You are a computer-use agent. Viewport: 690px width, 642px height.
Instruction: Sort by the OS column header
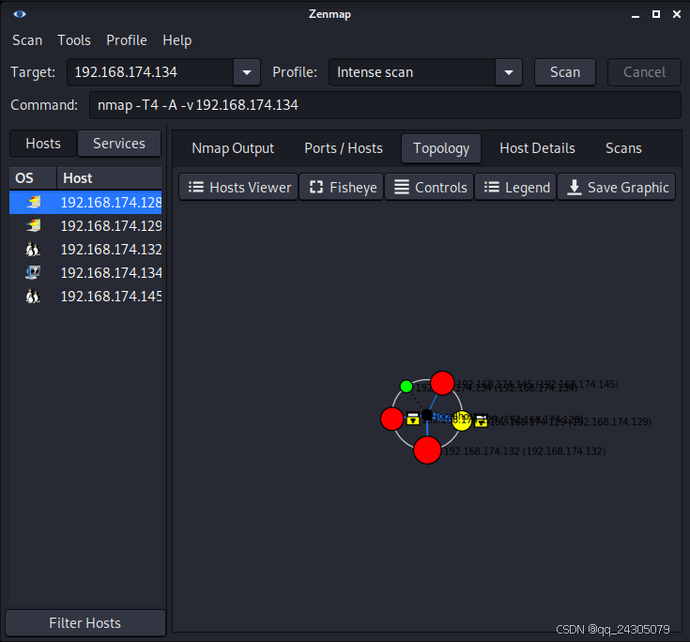[33, 178]
